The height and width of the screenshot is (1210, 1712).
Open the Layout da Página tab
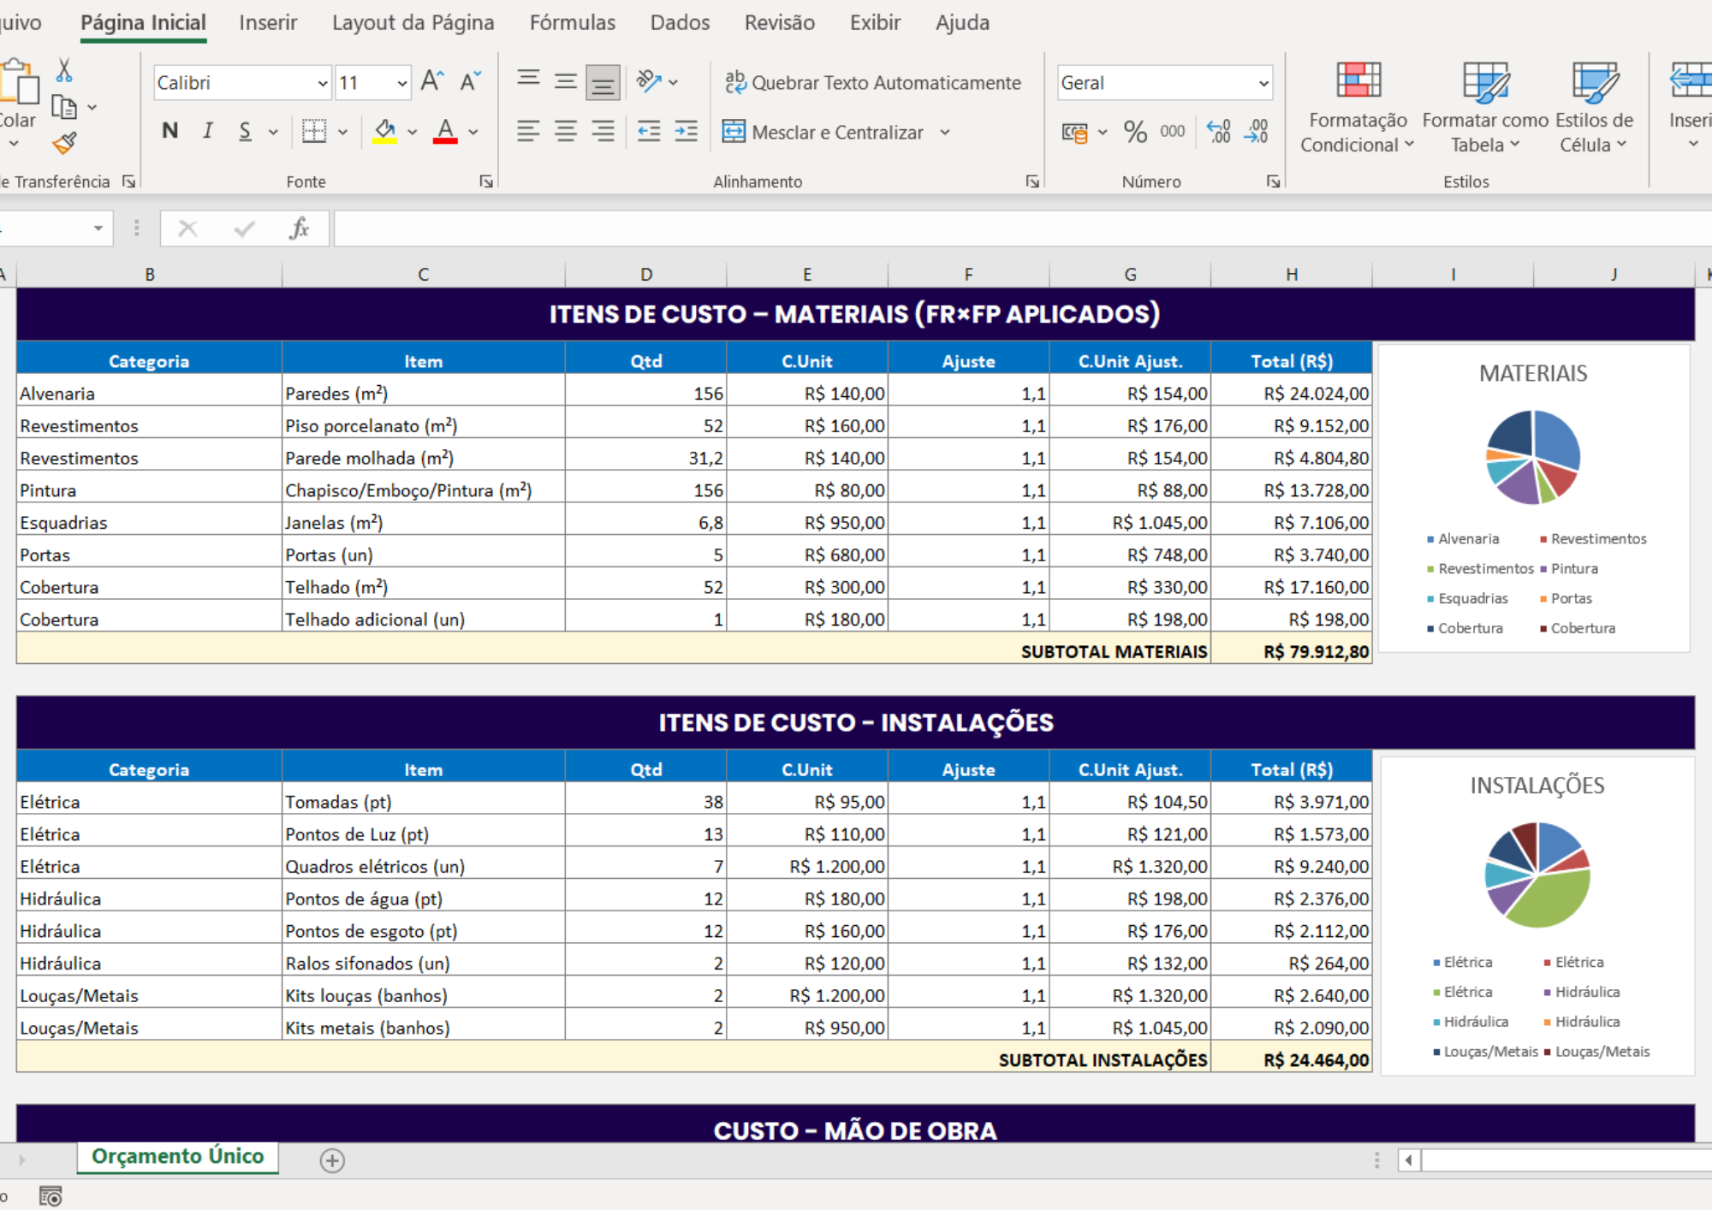coord(413,23)
